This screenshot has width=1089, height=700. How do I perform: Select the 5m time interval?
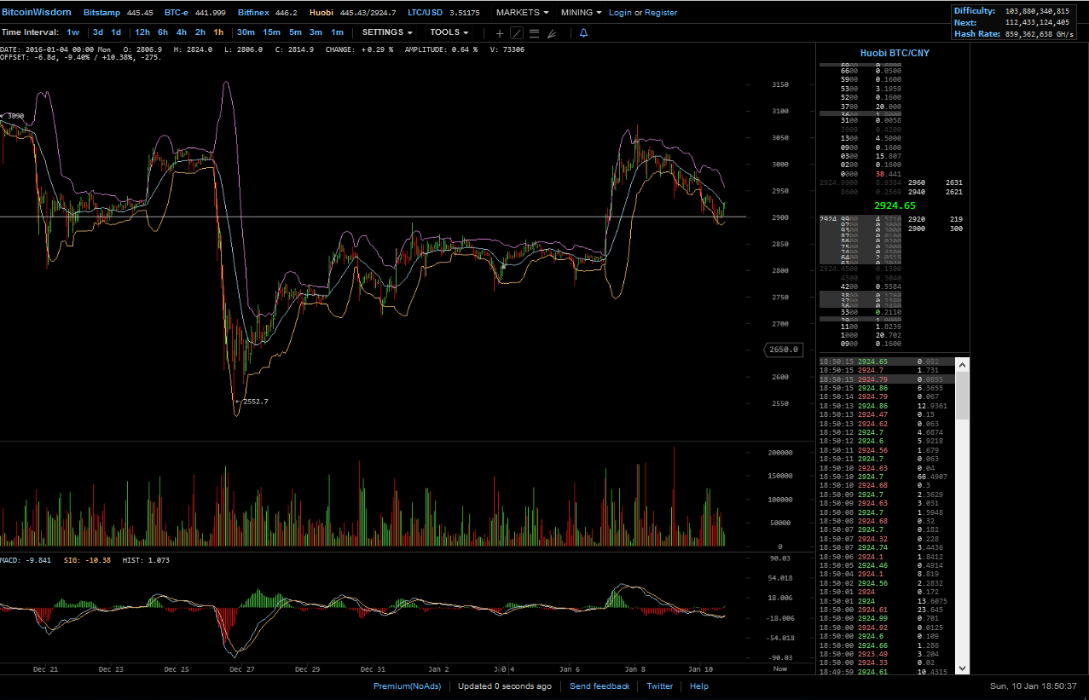[295, 32]
